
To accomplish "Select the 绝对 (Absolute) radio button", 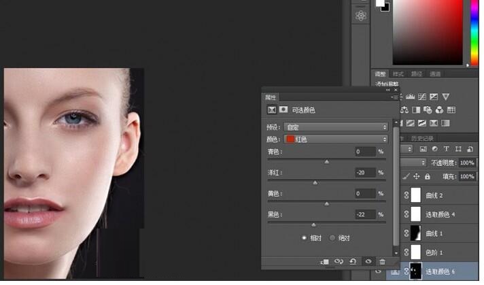I will [332, 237].
